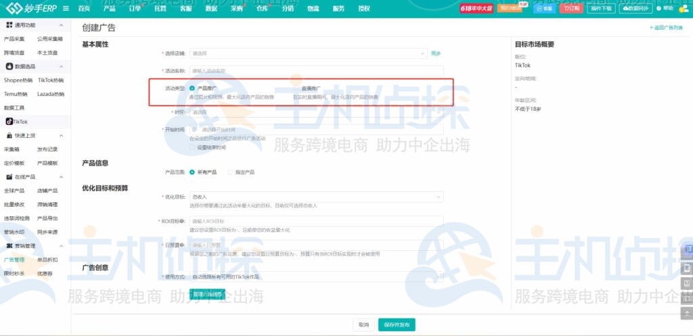Click the ROI目标 input field
Screen dimensions: 693x336
click(x=317, y=221)
